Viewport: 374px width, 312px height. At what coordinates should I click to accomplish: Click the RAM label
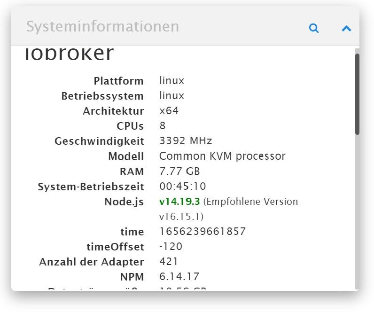(x=132, y=172)
